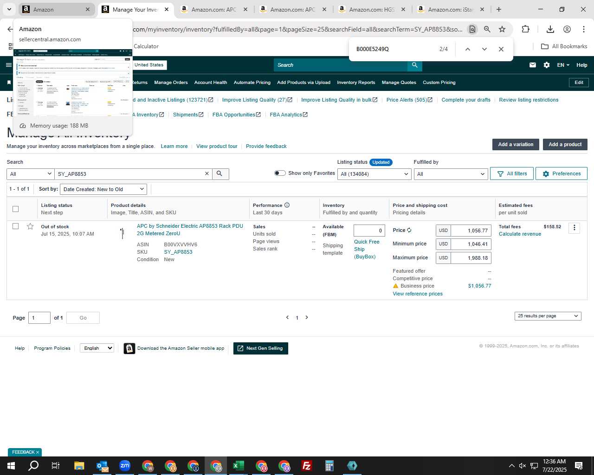This screenshot has width=594, height=475.
Task: Switch to Amazon.com: HGST browser tab
Action: [x=372, y=9]
